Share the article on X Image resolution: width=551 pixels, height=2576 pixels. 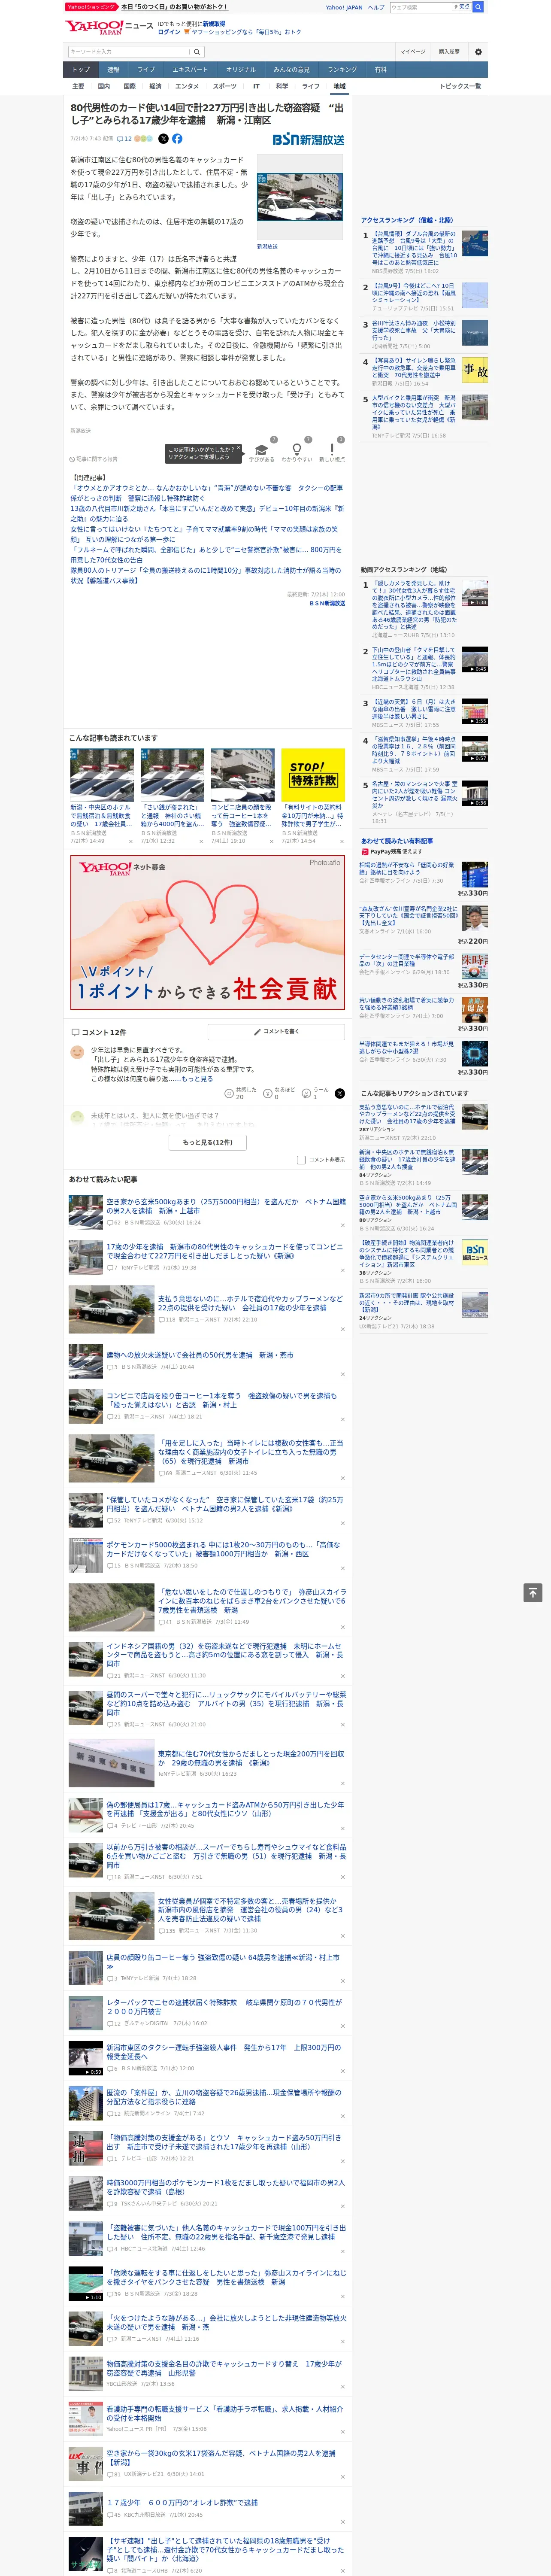pos(164,139)
